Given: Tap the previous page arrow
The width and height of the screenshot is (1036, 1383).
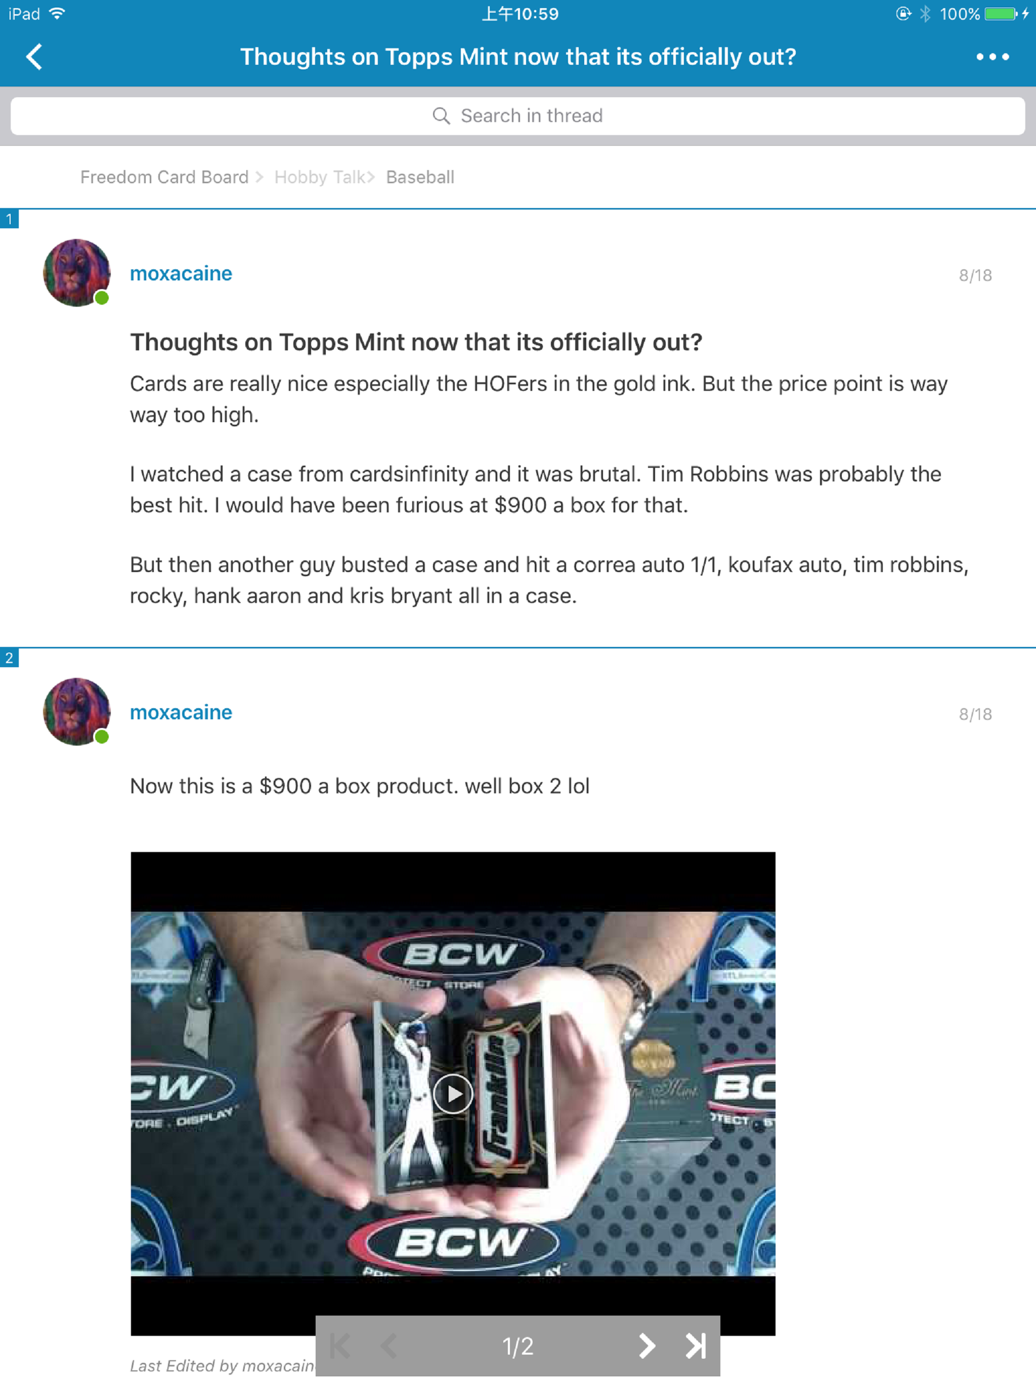Looking at the screenshot, I should [x=388, y=1346].
